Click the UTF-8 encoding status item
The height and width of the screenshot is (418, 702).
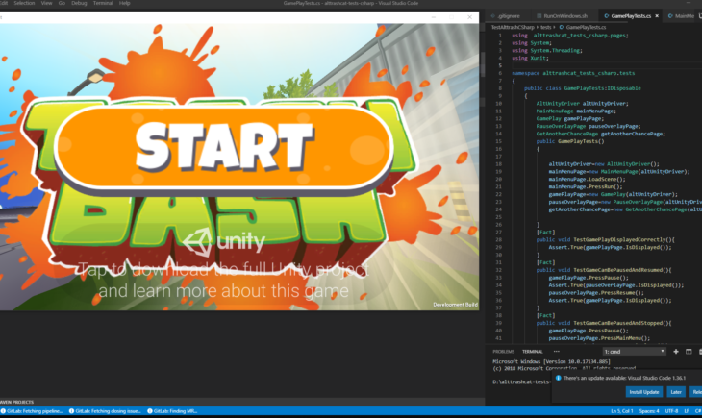click(x=671, y=411)
